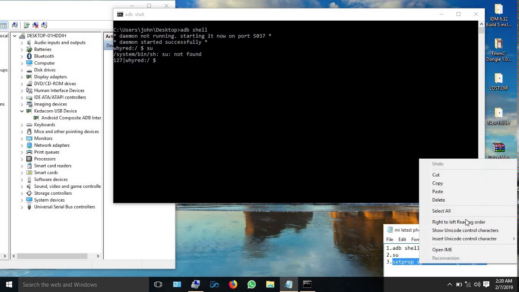This screenshot has height=292, width=519.
Task: Click Scan for hardware changes toolbar icon
Action: [15, 25]
